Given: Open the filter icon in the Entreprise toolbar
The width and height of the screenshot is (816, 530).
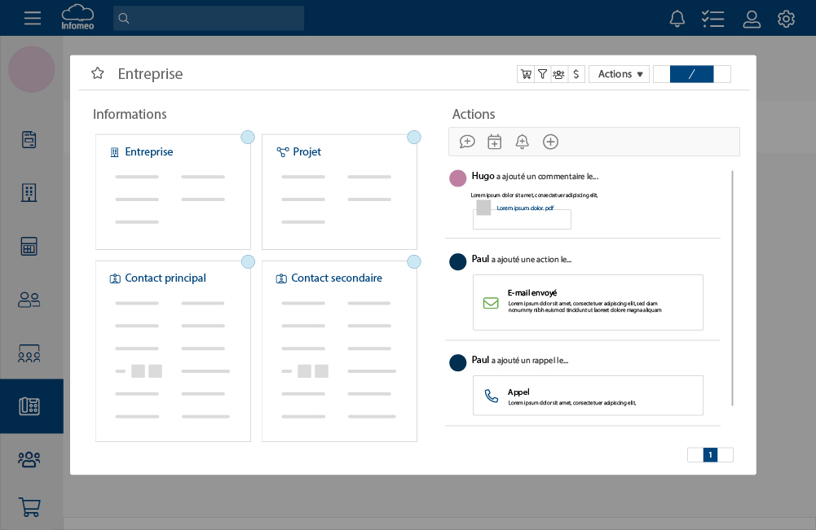Looking at the screenshot, I should (x=542, y=74).
